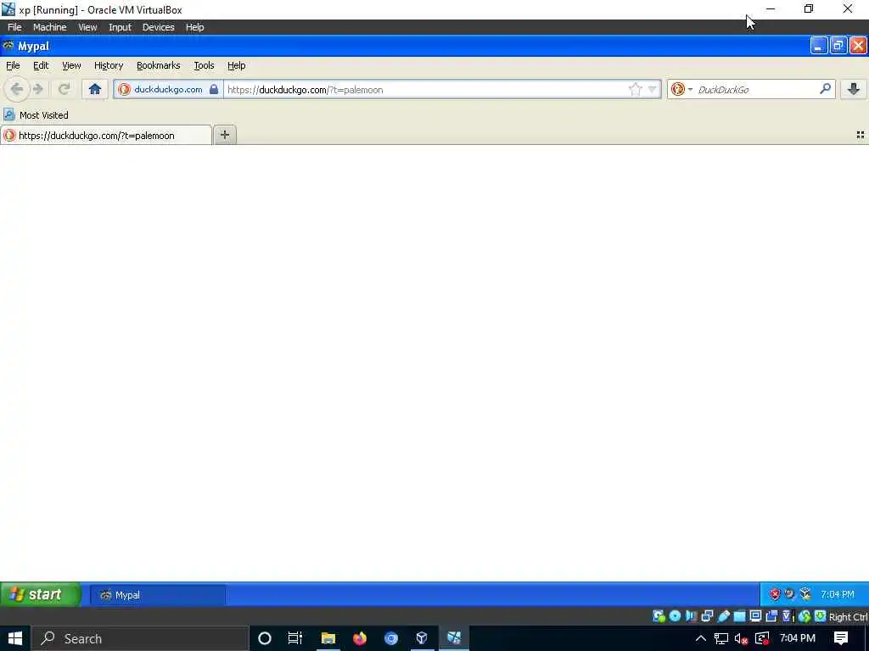The width and height of the screenshot is (869, 651).
Task: Reload the current page
Action: [x=64, y=89]
